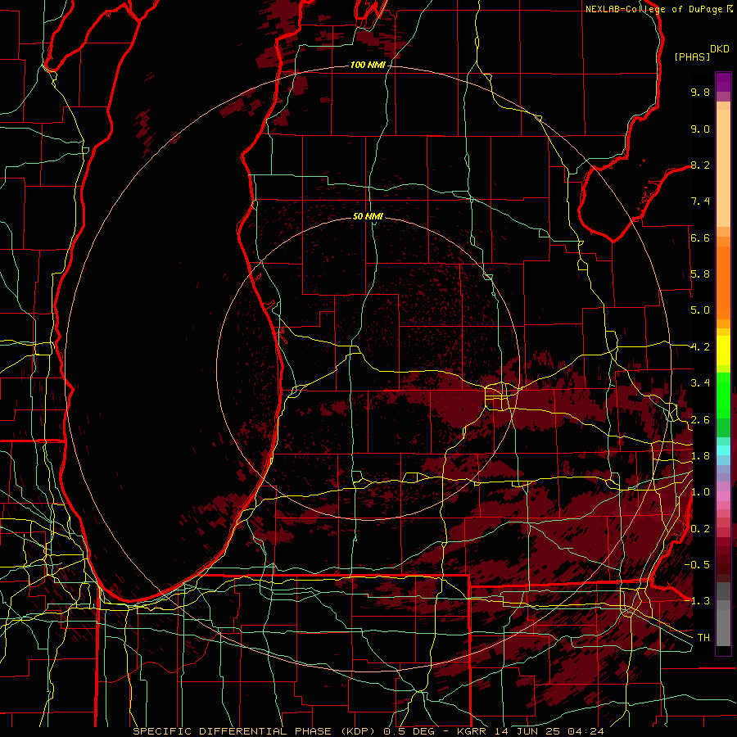This screenshot has height=737, width=737.
Task: Click the purple segment atop the color bar
Action: pyautogui.click(x=723, y=82)
